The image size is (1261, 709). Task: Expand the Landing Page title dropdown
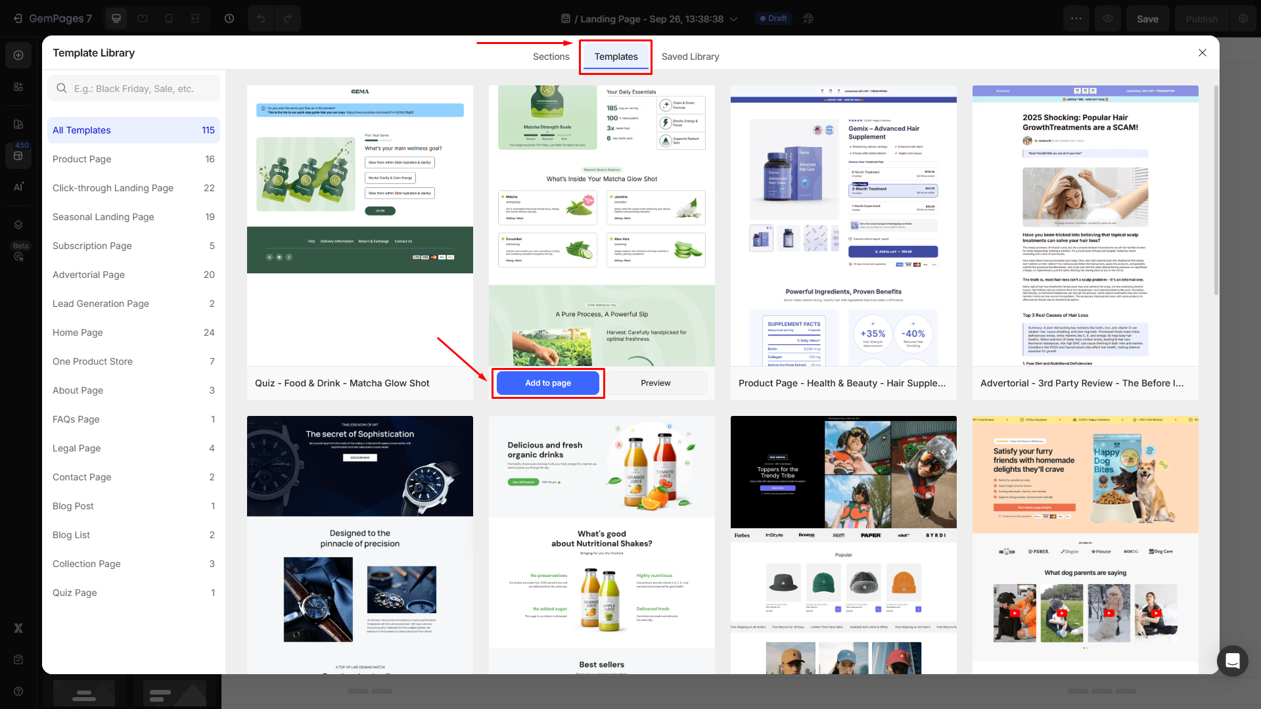[x=733, y=19]
